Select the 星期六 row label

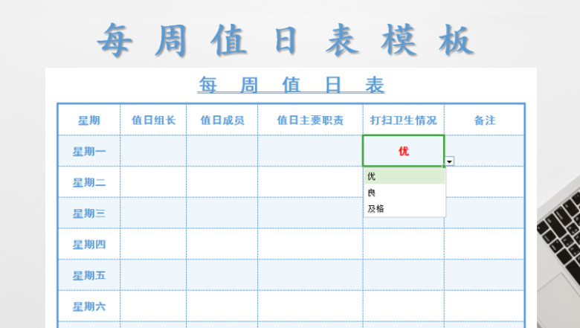(x=88, y=306)
